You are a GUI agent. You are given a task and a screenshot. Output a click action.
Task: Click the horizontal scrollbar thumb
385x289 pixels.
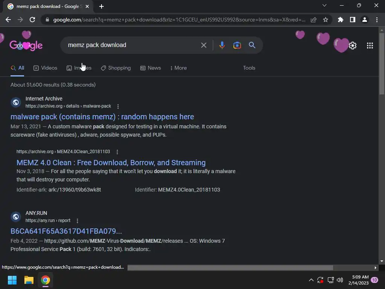click(230, 268)
